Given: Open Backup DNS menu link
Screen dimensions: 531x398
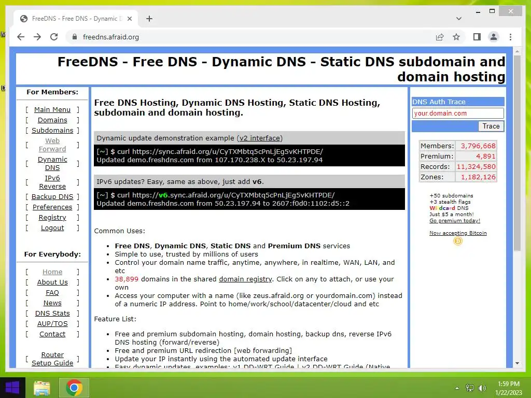Looking at the screenshot, I should (52, 196).
